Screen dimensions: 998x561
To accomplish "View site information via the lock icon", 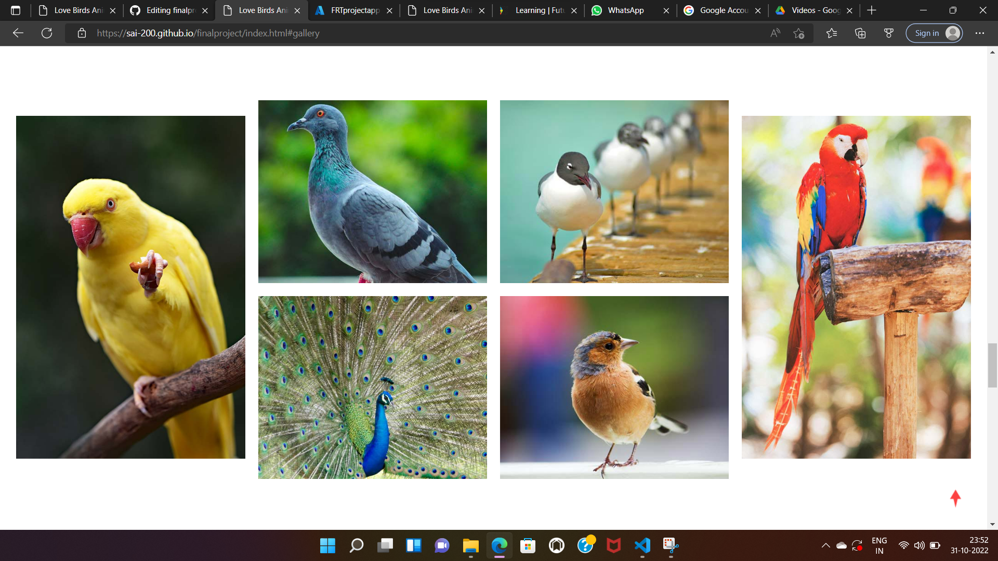I will [x=81, y=33].
